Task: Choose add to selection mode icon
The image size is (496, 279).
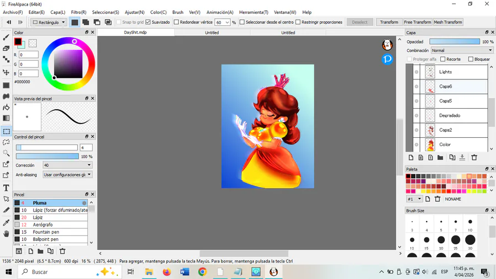Action: click(x=86, y=22)
